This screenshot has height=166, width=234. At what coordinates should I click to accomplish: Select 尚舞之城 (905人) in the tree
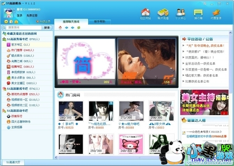(27, 61)
